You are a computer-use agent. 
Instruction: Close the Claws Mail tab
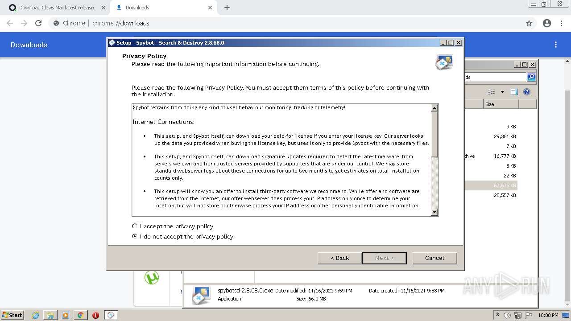click(x=103, y=8)
